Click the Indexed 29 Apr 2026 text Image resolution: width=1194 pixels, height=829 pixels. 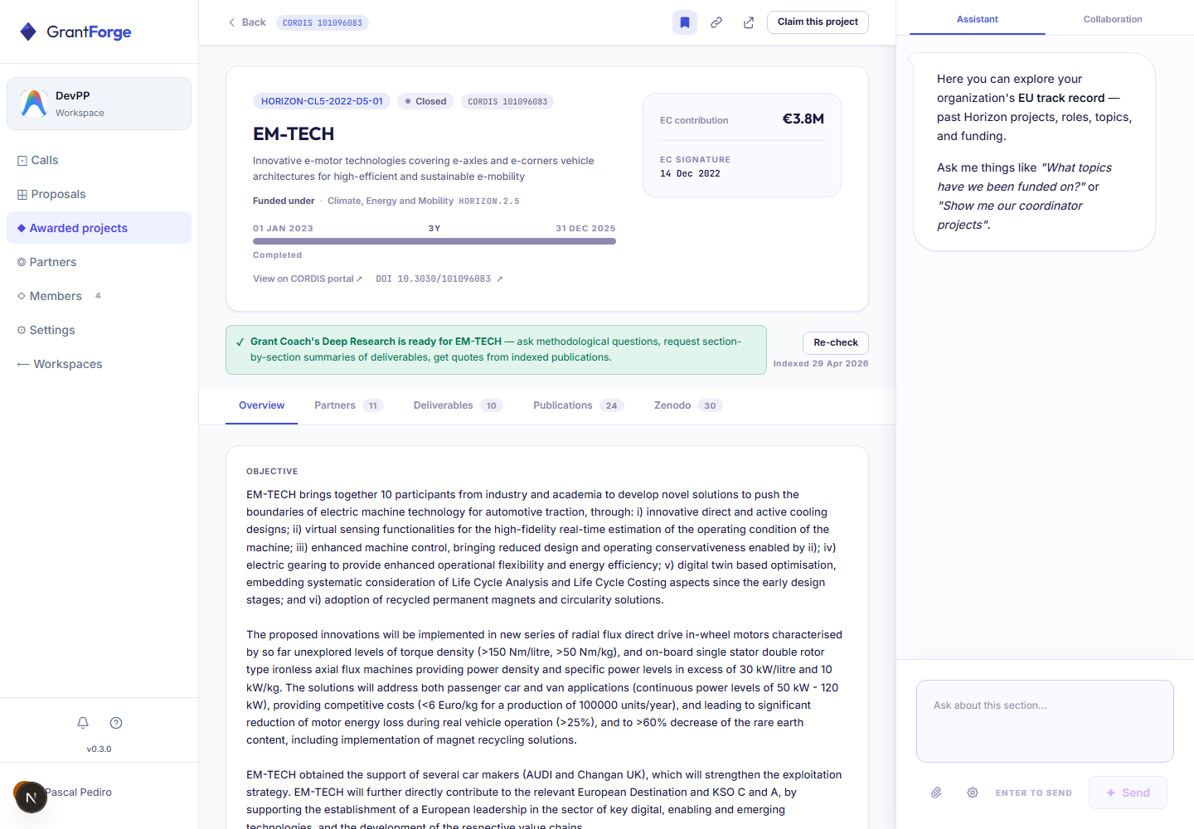(821, 364)
